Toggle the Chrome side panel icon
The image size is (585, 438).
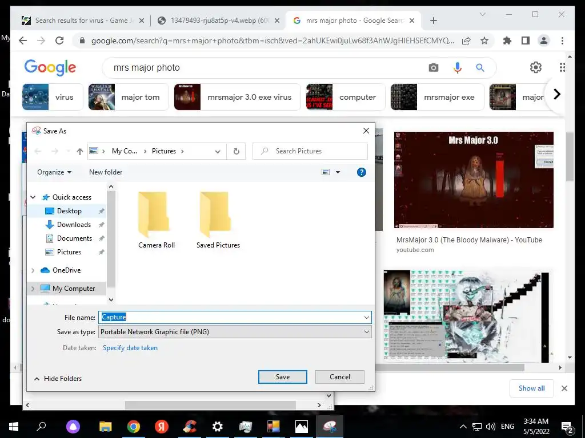526,40
